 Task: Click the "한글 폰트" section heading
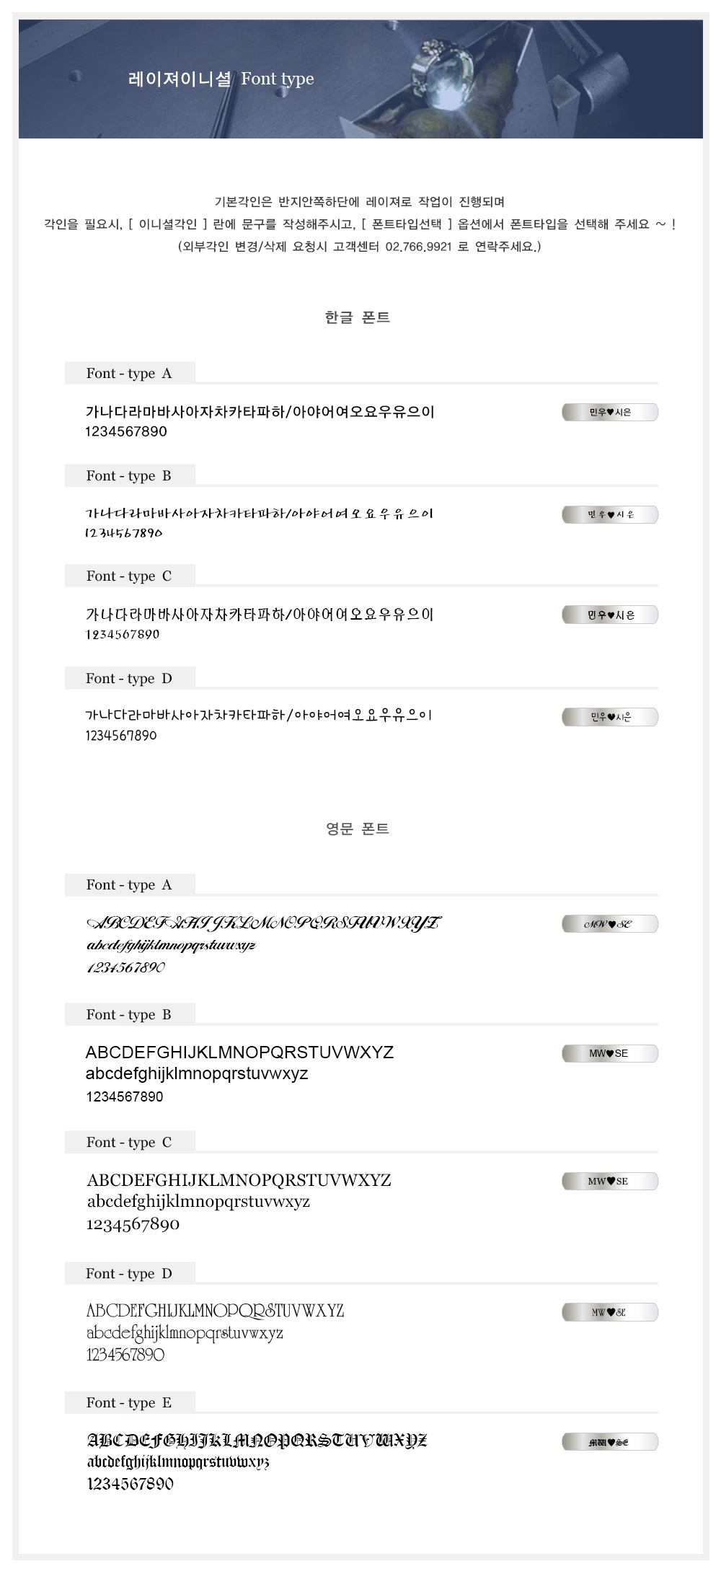tap(357, 317)
